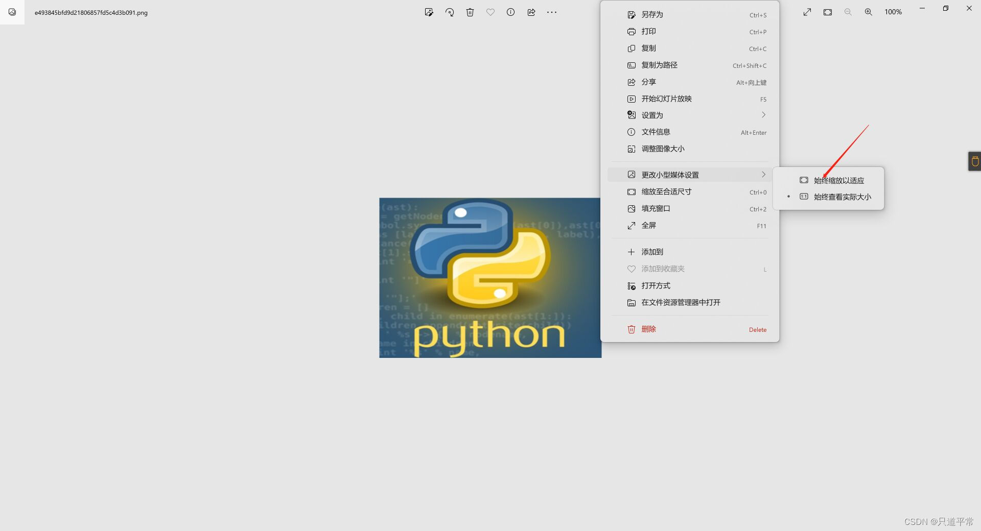Select 缩放至合适尺寸 menu entry
The image size is (981, 531).
point(690,192)
